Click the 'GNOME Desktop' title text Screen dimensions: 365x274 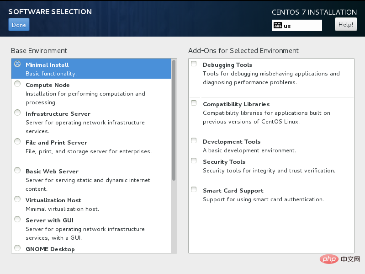pyautogui.click(x=50, y=249)
